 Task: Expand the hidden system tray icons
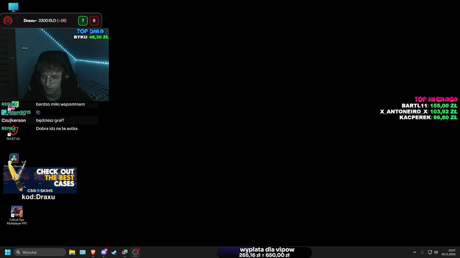tap(414, 252)
